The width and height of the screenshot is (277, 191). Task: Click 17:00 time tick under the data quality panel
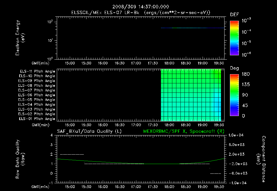(136, 187)
